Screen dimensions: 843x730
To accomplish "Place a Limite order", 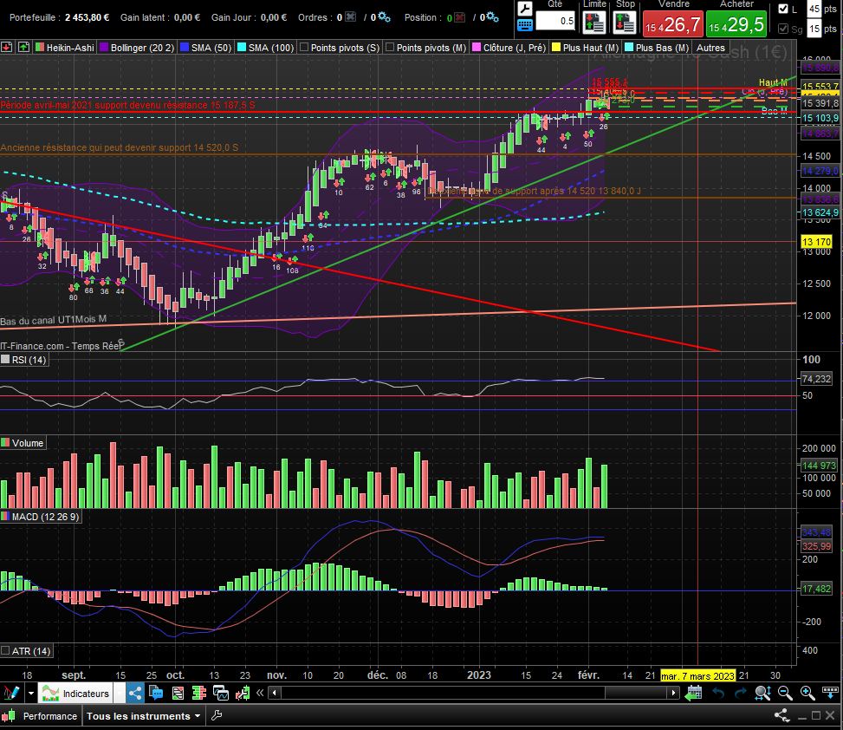I will [x=594, y=23].
